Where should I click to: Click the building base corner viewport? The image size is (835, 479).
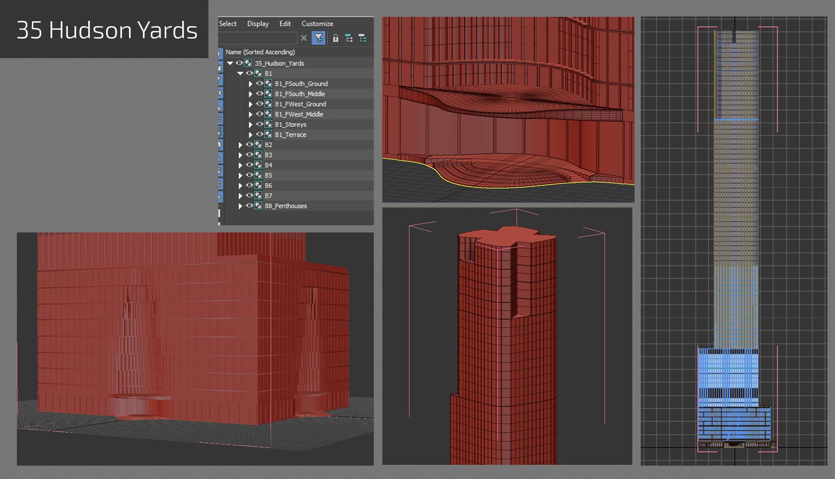195,349
